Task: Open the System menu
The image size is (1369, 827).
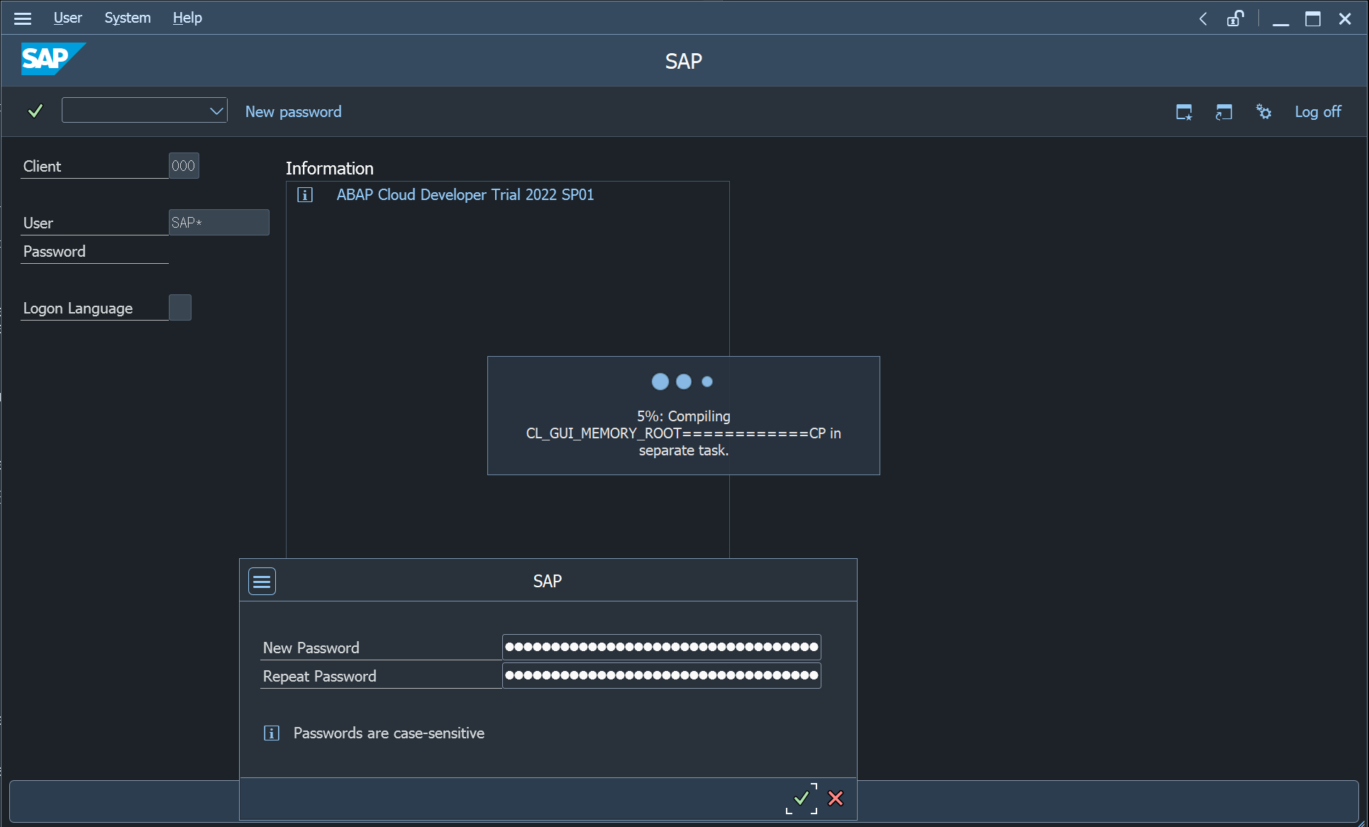Action: 128,18
